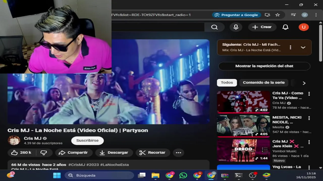Viewport: 323px width, 181px height.
Task: Open WinRAR icon in the taskbar
Action: [225, 175]
